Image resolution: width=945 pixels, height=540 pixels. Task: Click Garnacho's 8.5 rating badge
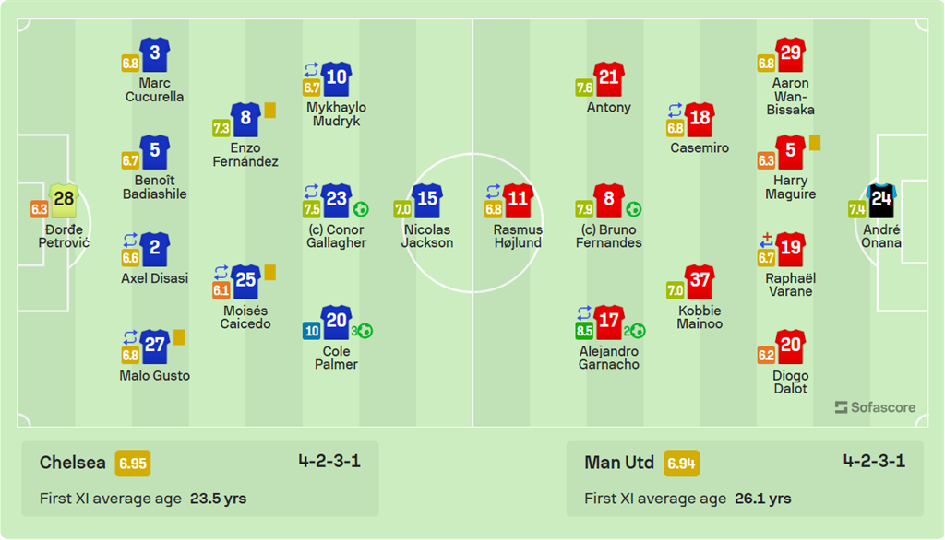584,331
